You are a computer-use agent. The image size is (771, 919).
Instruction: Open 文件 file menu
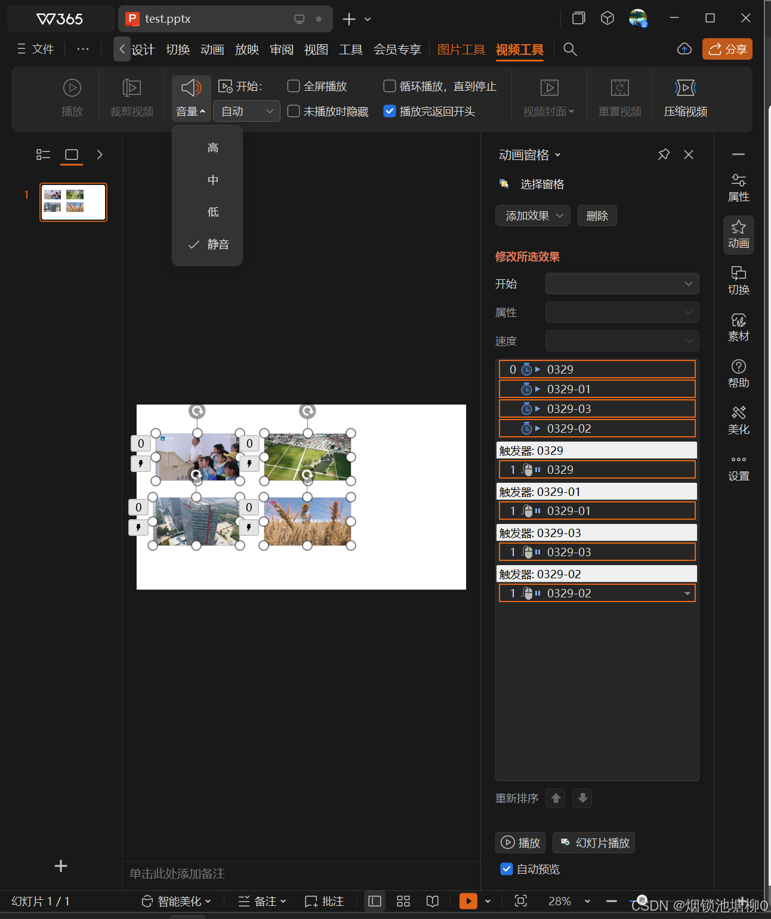(x=36, y=49)
